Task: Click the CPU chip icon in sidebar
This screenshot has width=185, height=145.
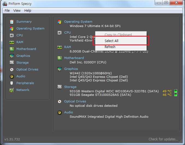Action: pos(12,35)
